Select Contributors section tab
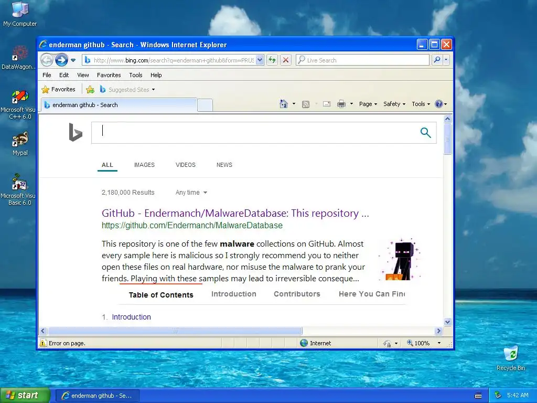This screenshot has width=537, height=403. tap(297, 294)
